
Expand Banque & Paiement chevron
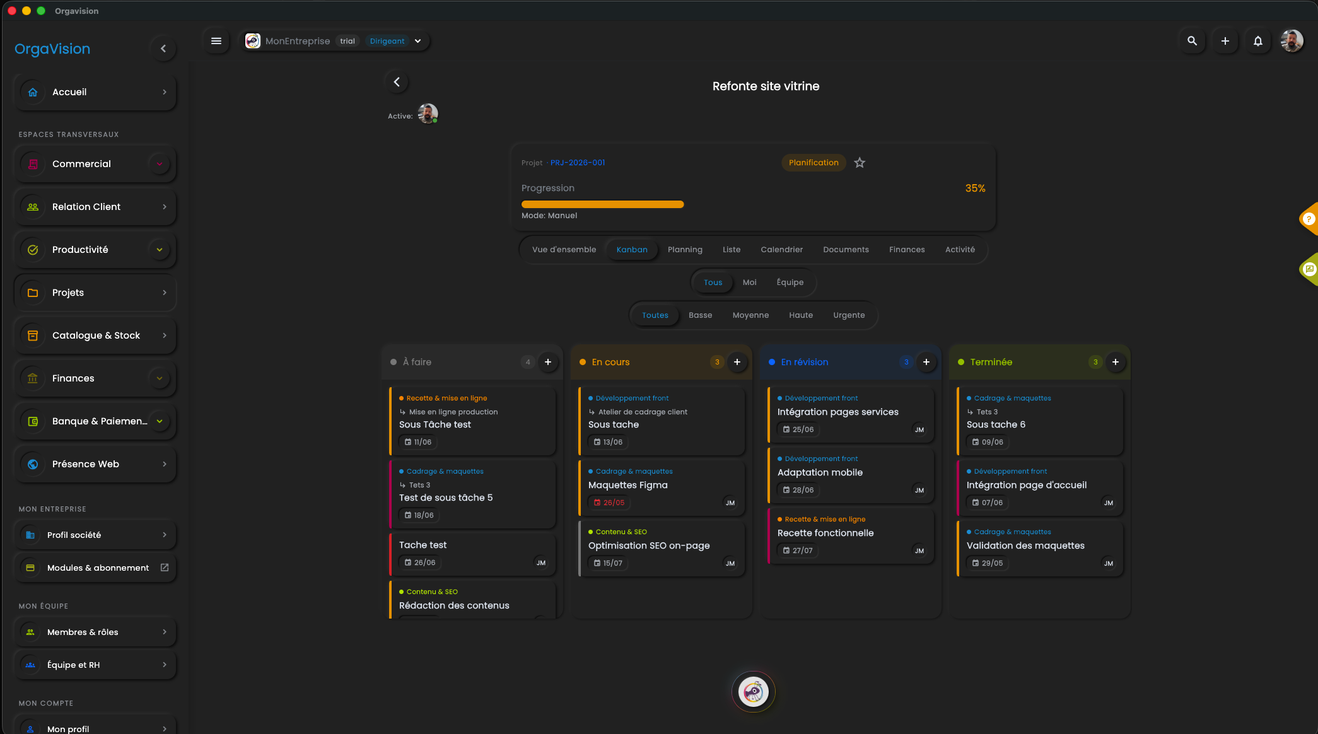tap(160, 421)
